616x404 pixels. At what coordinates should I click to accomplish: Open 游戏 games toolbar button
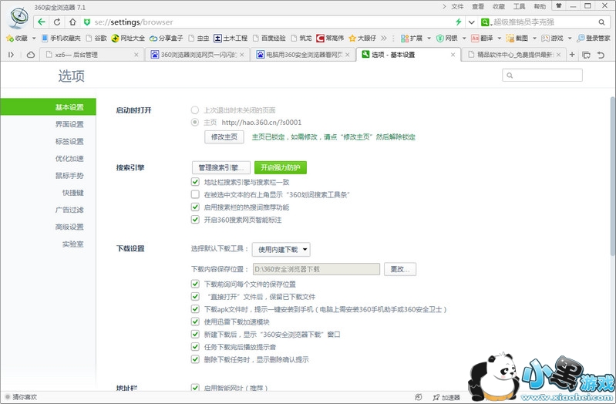tap(552, 38)
